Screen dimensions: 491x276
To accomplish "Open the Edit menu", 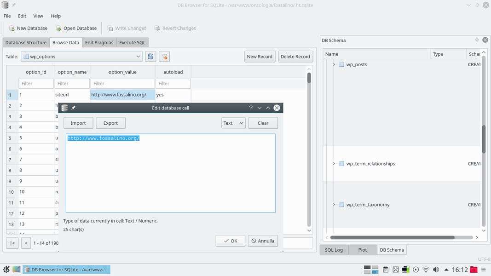I will coord(22,16).
